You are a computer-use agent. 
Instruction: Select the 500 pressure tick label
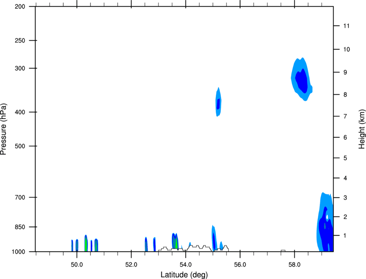pos(20,146)
